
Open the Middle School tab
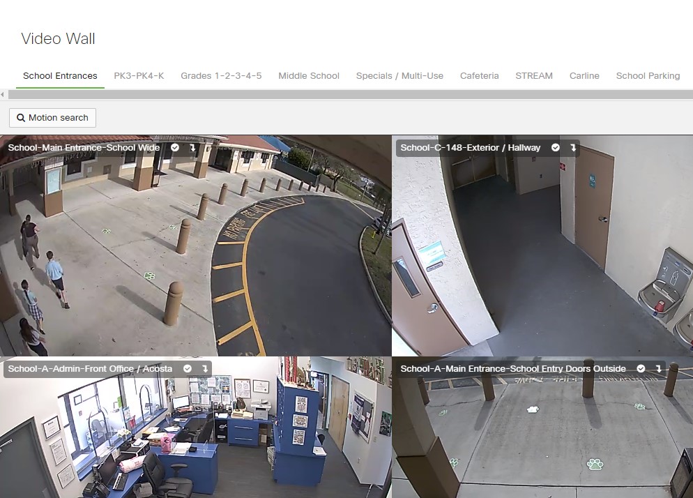click(309, 76)
